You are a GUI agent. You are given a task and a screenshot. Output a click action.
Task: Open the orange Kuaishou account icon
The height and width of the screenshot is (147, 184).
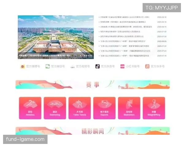[147, 66]
